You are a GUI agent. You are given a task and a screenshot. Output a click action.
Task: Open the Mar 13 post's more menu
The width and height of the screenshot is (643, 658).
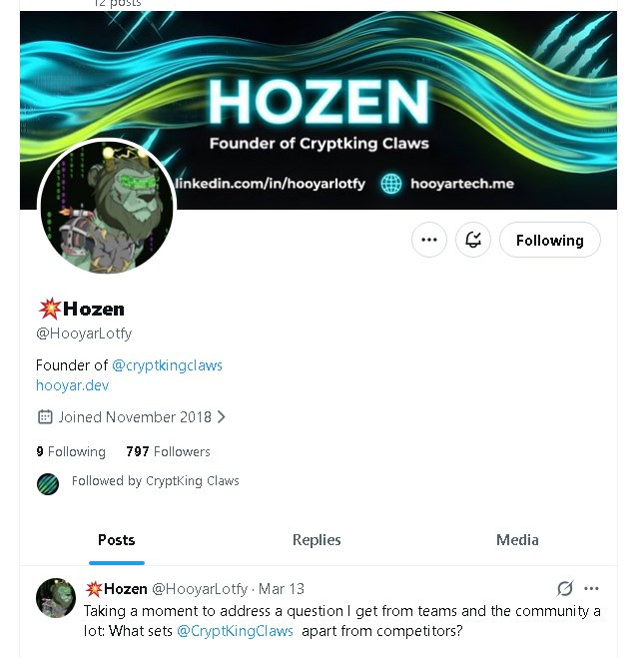coord(591,588)
